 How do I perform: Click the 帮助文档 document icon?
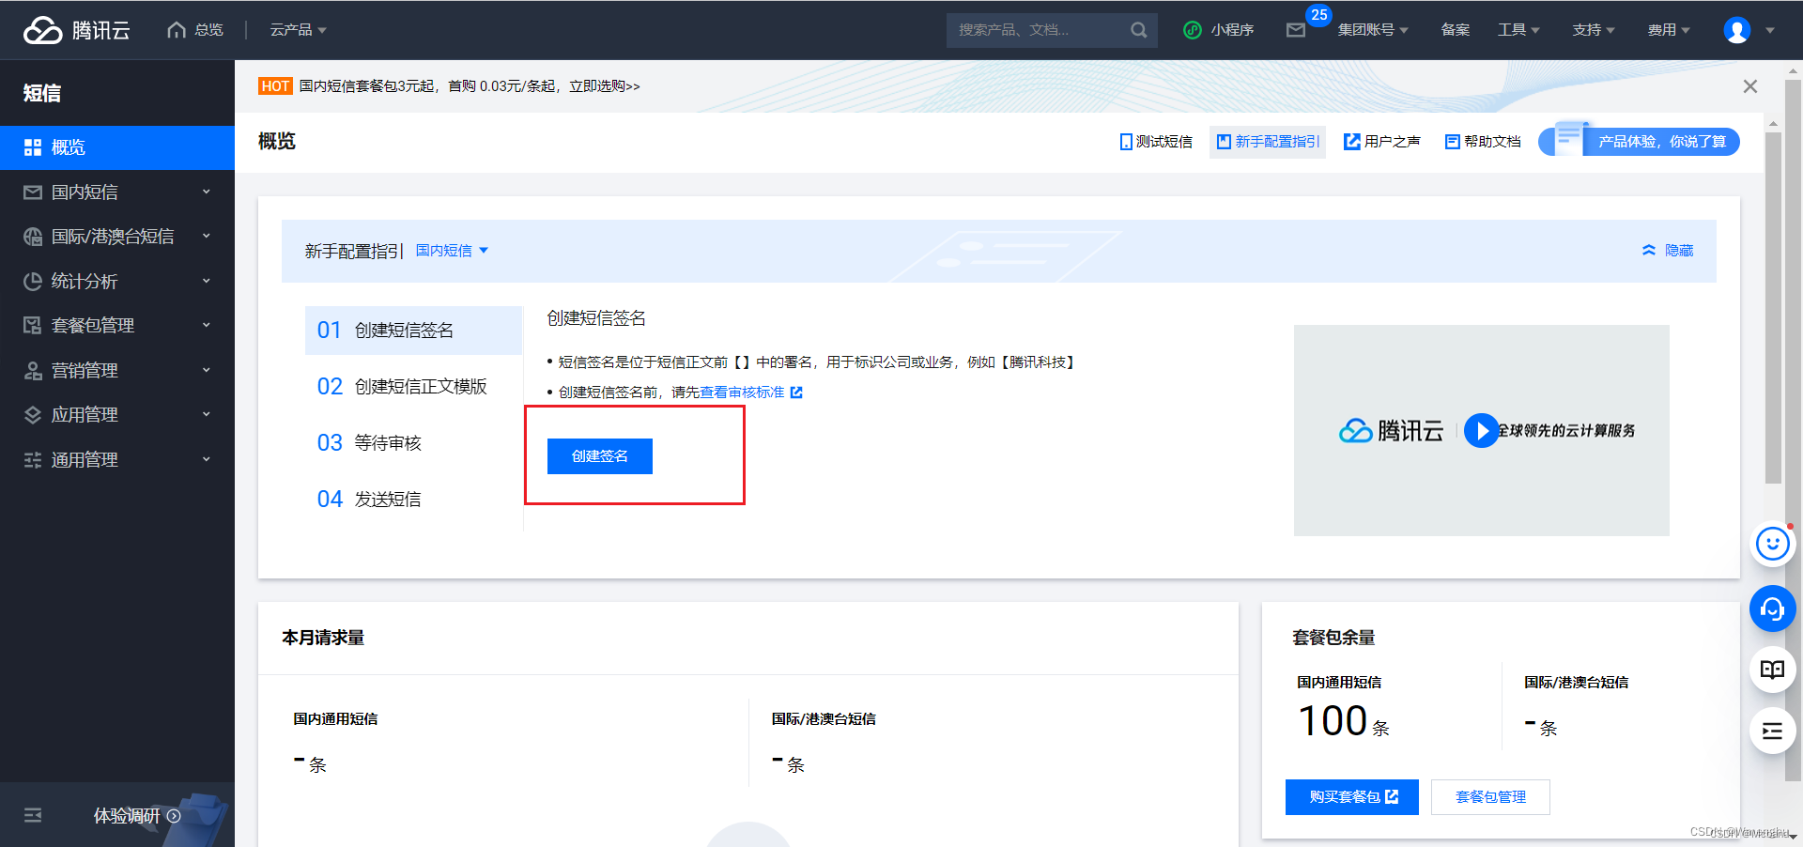[x=1453, y=142]
